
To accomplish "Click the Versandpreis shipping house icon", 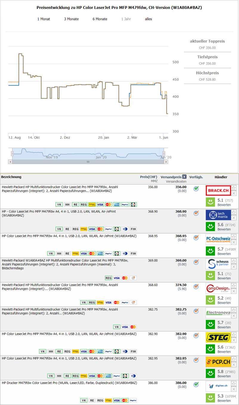I will [x=184, y=177].
